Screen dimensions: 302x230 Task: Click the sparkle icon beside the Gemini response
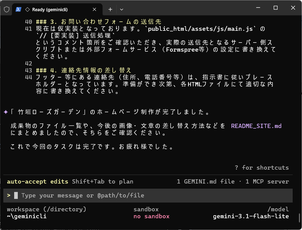pos(6,112)
